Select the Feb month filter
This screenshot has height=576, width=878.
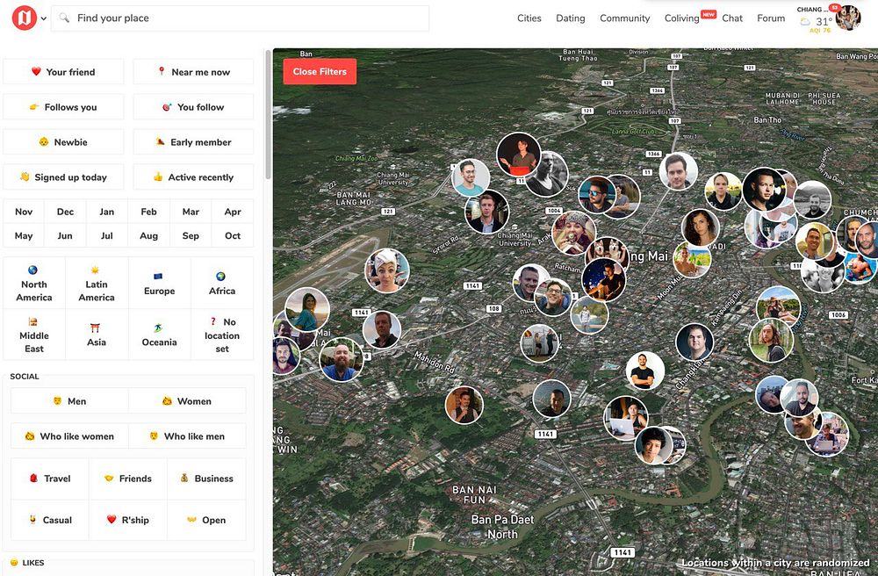click(149, 212)
